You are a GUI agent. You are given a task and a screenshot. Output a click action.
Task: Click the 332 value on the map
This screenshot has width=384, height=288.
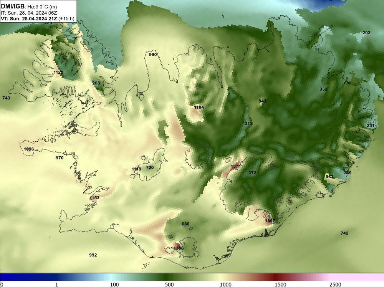tap(323, 89)
